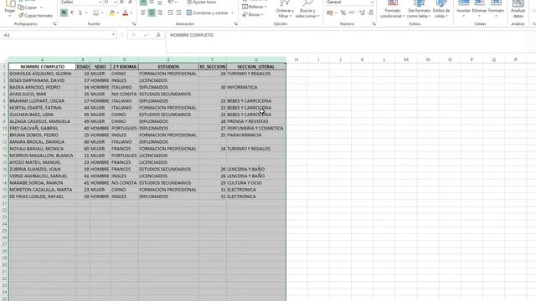Toggle italic (K) formatting
This screenshot has height=301, width=536.
pyautogui.click(x=72, y=13)
